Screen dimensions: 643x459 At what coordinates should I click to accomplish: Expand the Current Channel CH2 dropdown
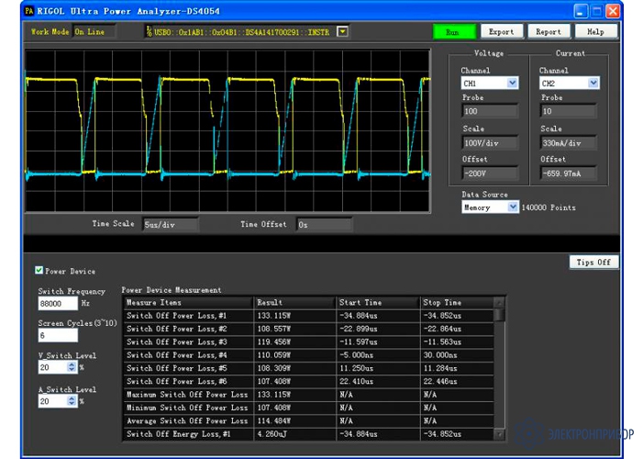[593, 84]
